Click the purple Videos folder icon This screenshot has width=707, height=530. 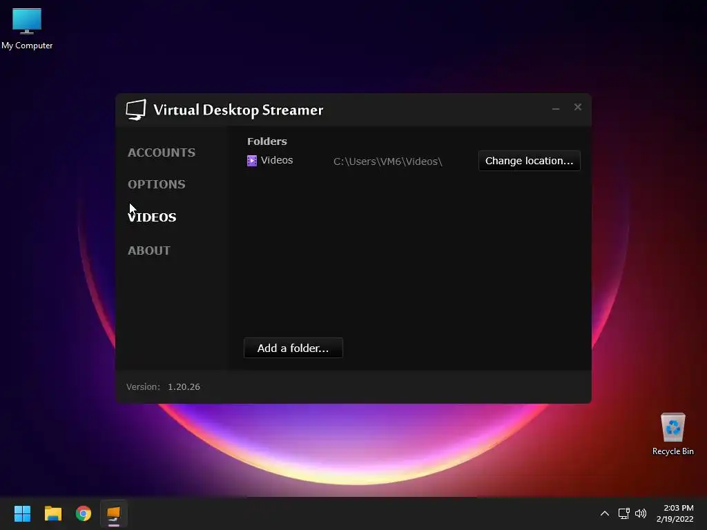252,160
